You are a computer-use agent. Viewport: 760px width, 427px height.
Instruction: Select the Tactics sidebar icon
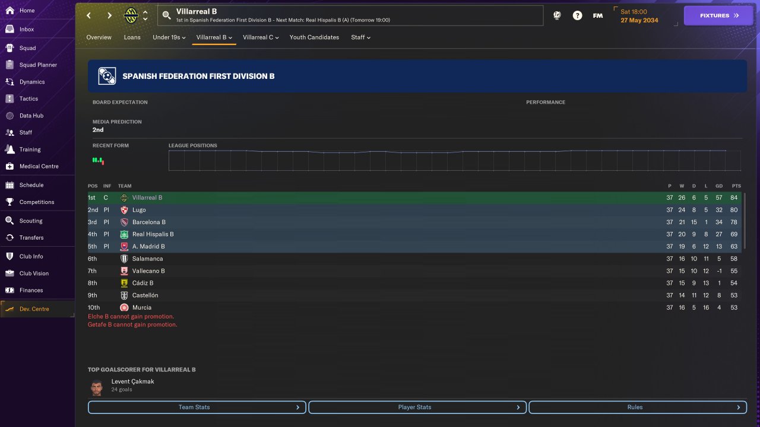pos(9,98)
